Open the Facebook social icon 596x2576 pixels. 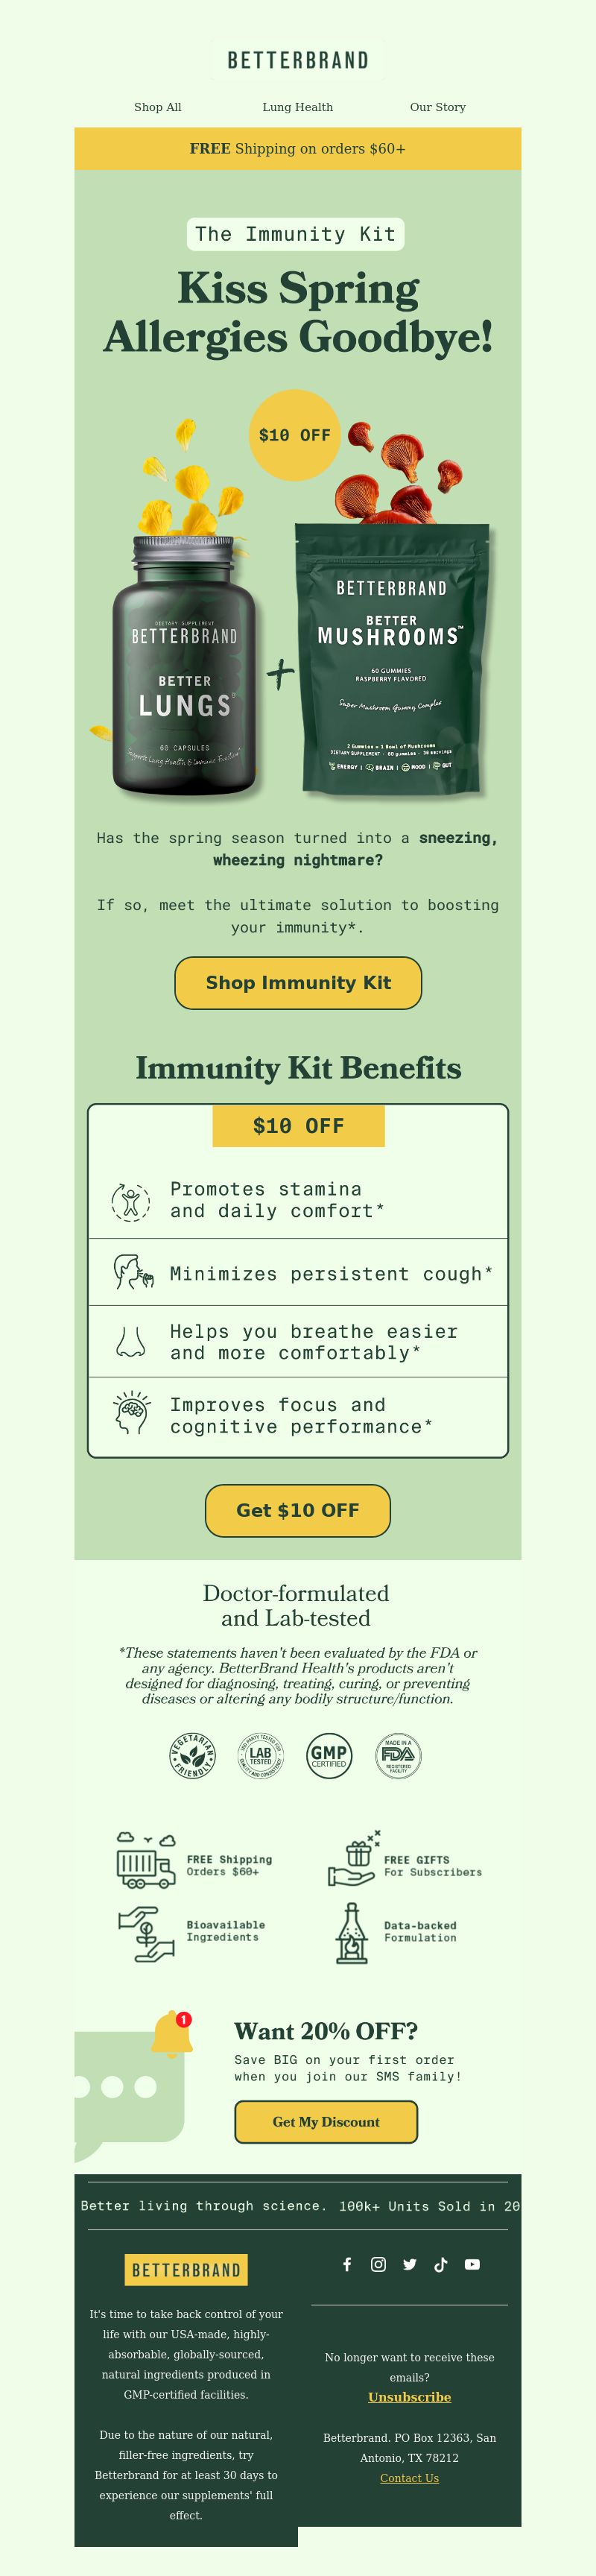point(347,2264)
